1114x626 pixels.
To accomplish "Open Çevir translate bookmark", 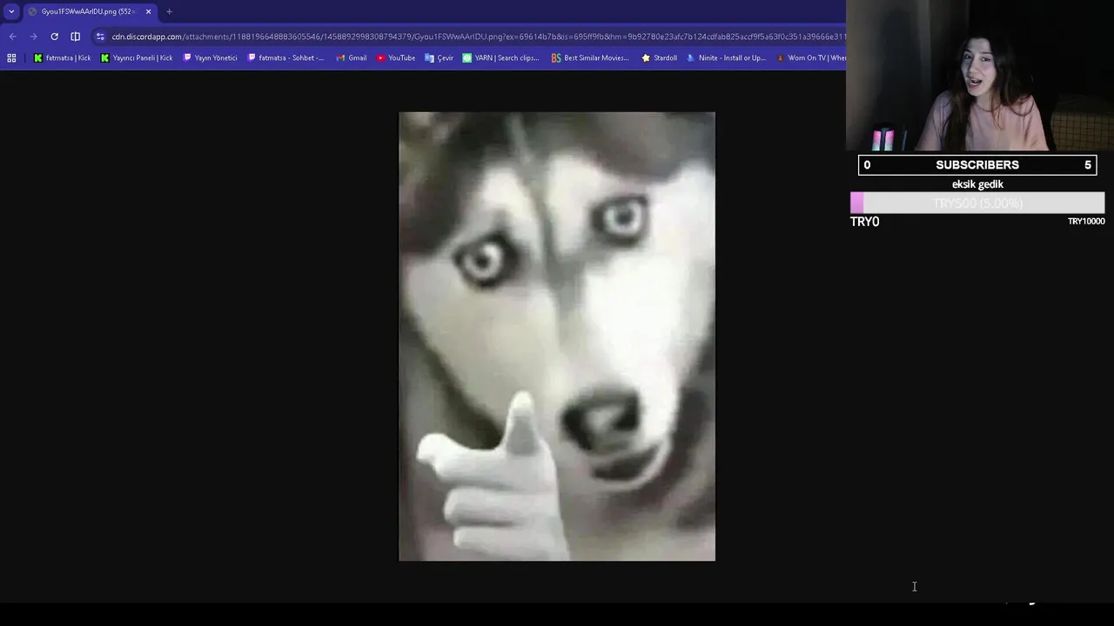I will (x=439, y=58).
